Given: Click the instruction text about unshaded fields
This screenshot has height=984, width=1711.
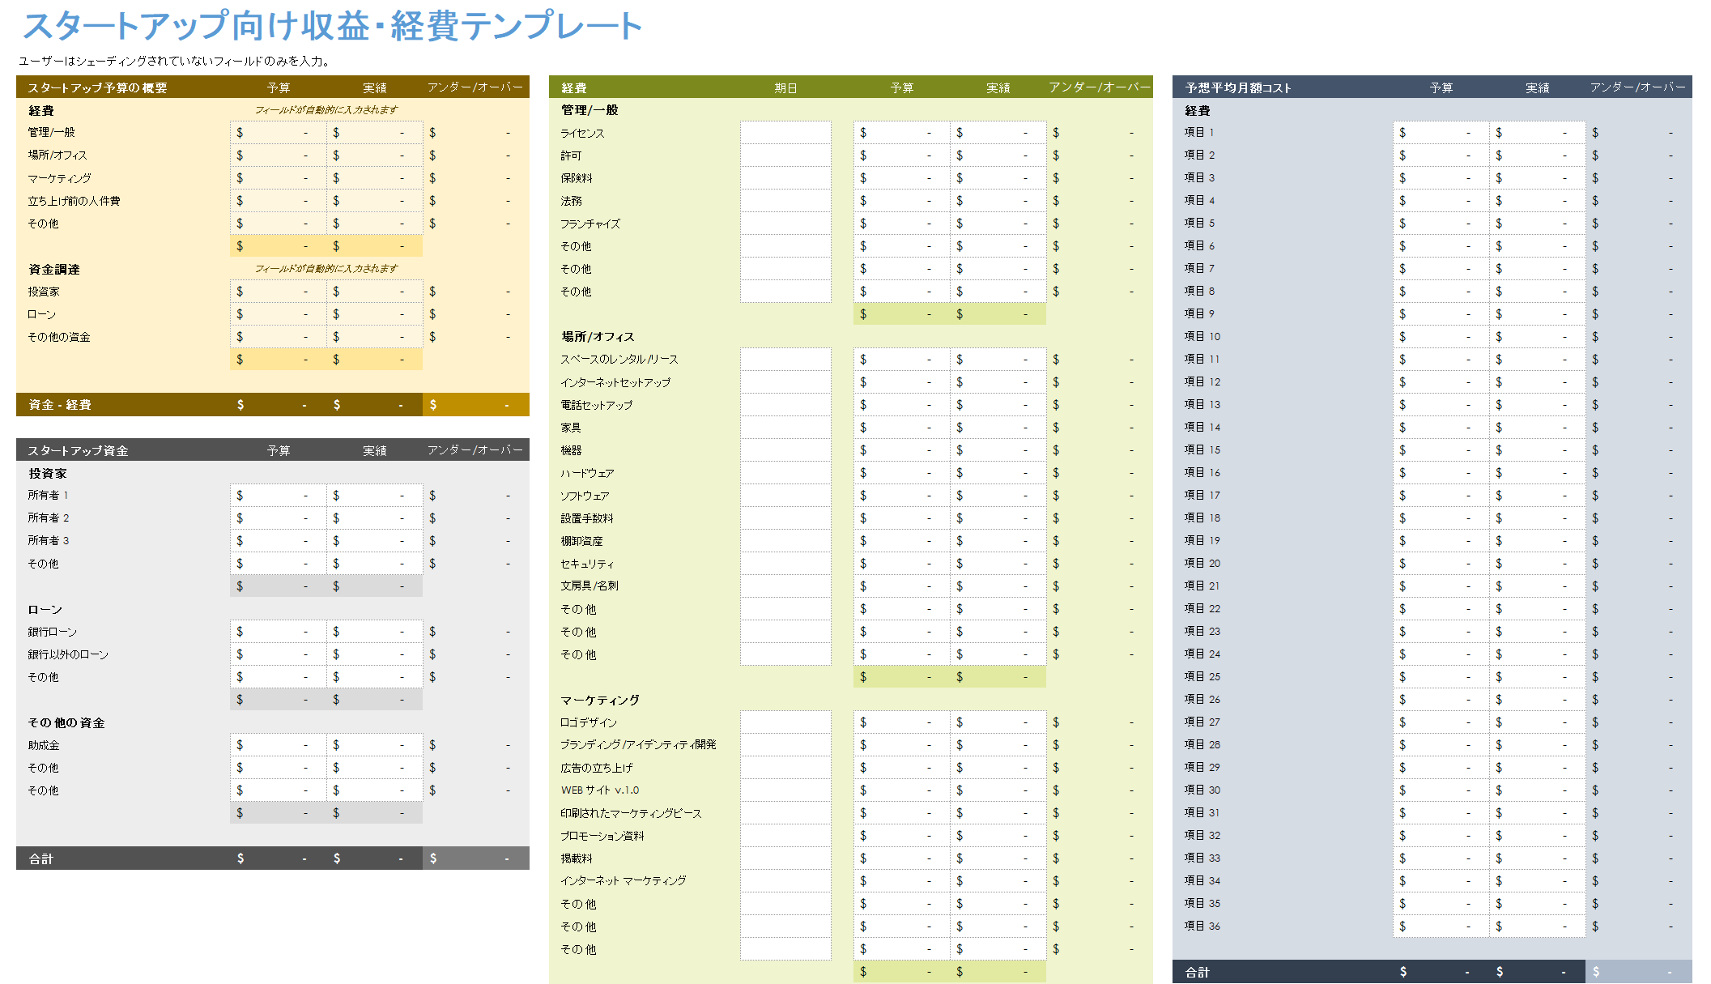Looking at the screenshot, I should coord(174,61).
